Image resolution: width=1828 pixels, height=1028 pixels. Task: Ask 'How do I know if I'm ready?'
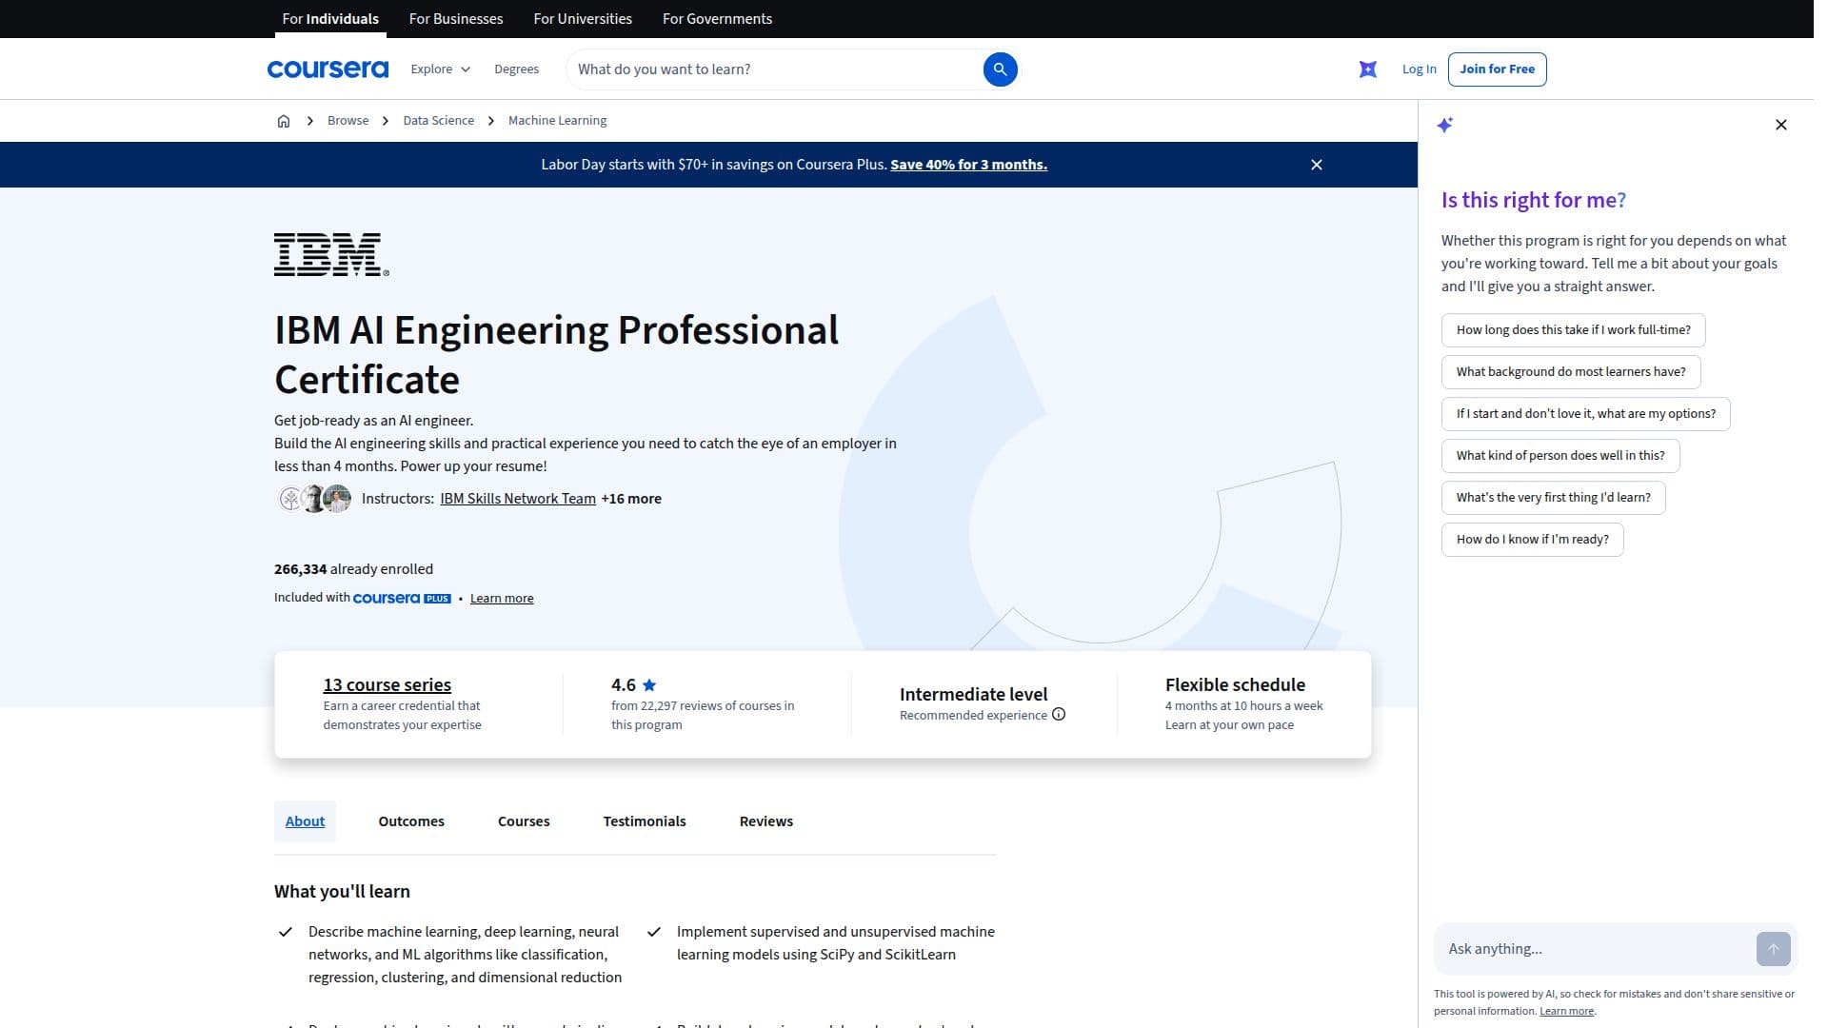(1532, 540)
